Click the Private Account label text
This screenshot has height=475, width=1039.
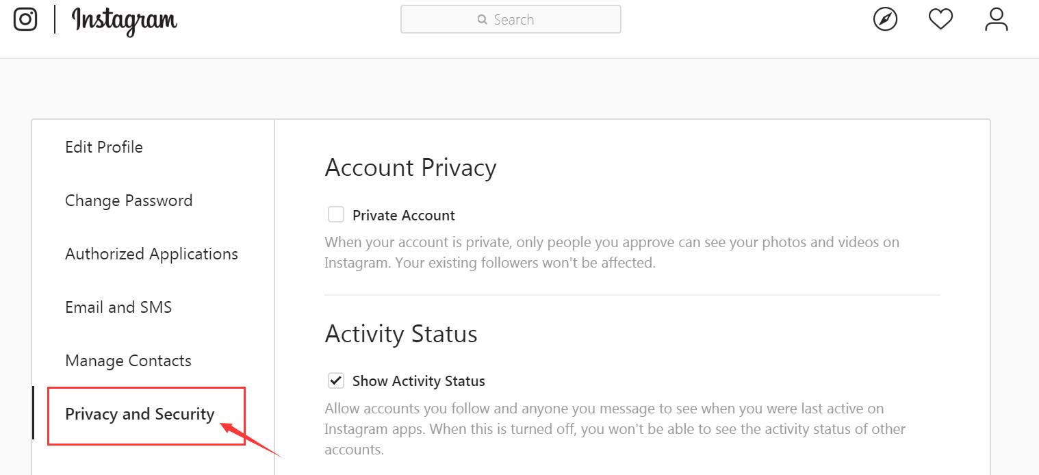403,216
